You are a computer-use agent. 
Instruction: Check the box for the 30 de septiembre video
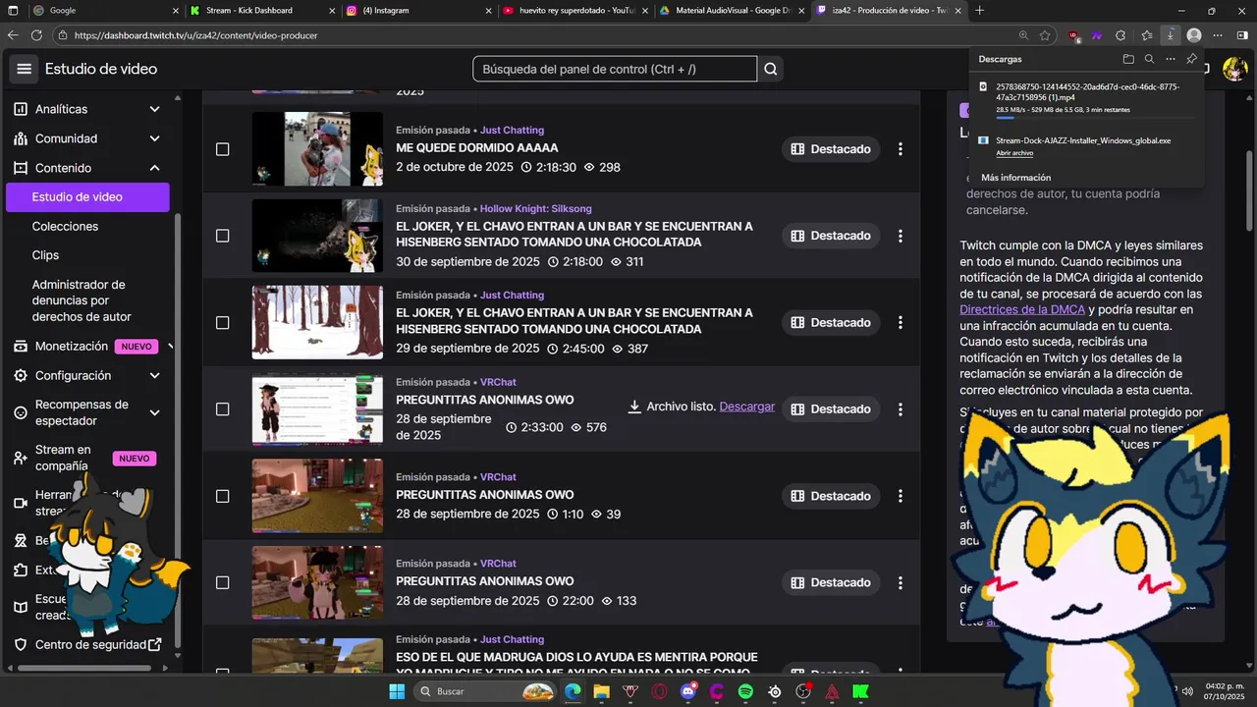pyautogui.click(x=222, y=236)
